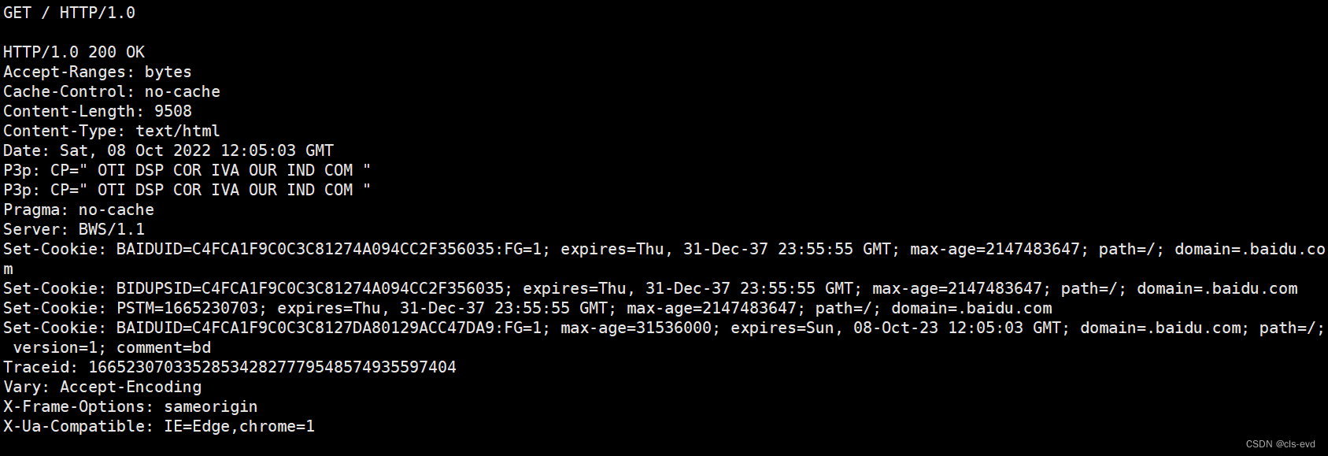Place cursor on the Date header line
The width and height of the screenshot is (1328, 456).
click(x=168, y=150)
